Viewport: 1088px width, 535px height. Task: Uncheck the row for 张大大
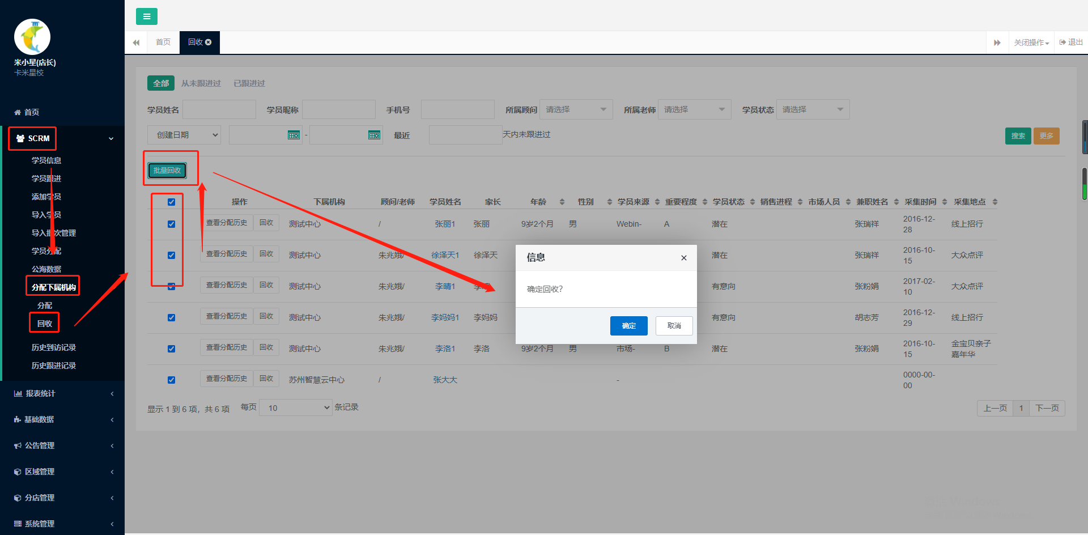(171, 380)
